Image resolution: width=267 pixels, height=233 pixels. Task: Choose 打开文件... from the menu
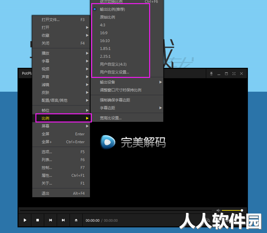(x=61, y=19)
